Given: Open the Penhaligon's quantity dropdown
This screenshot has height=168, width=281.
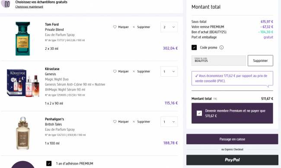Looking at the screenshot, I should coord(169,122).
